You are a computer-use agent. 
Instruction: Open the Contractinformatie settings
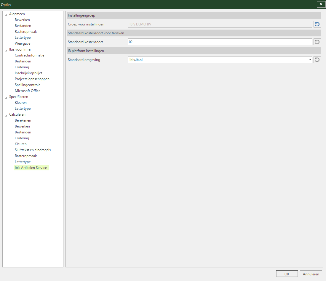[x=30, y=55]
